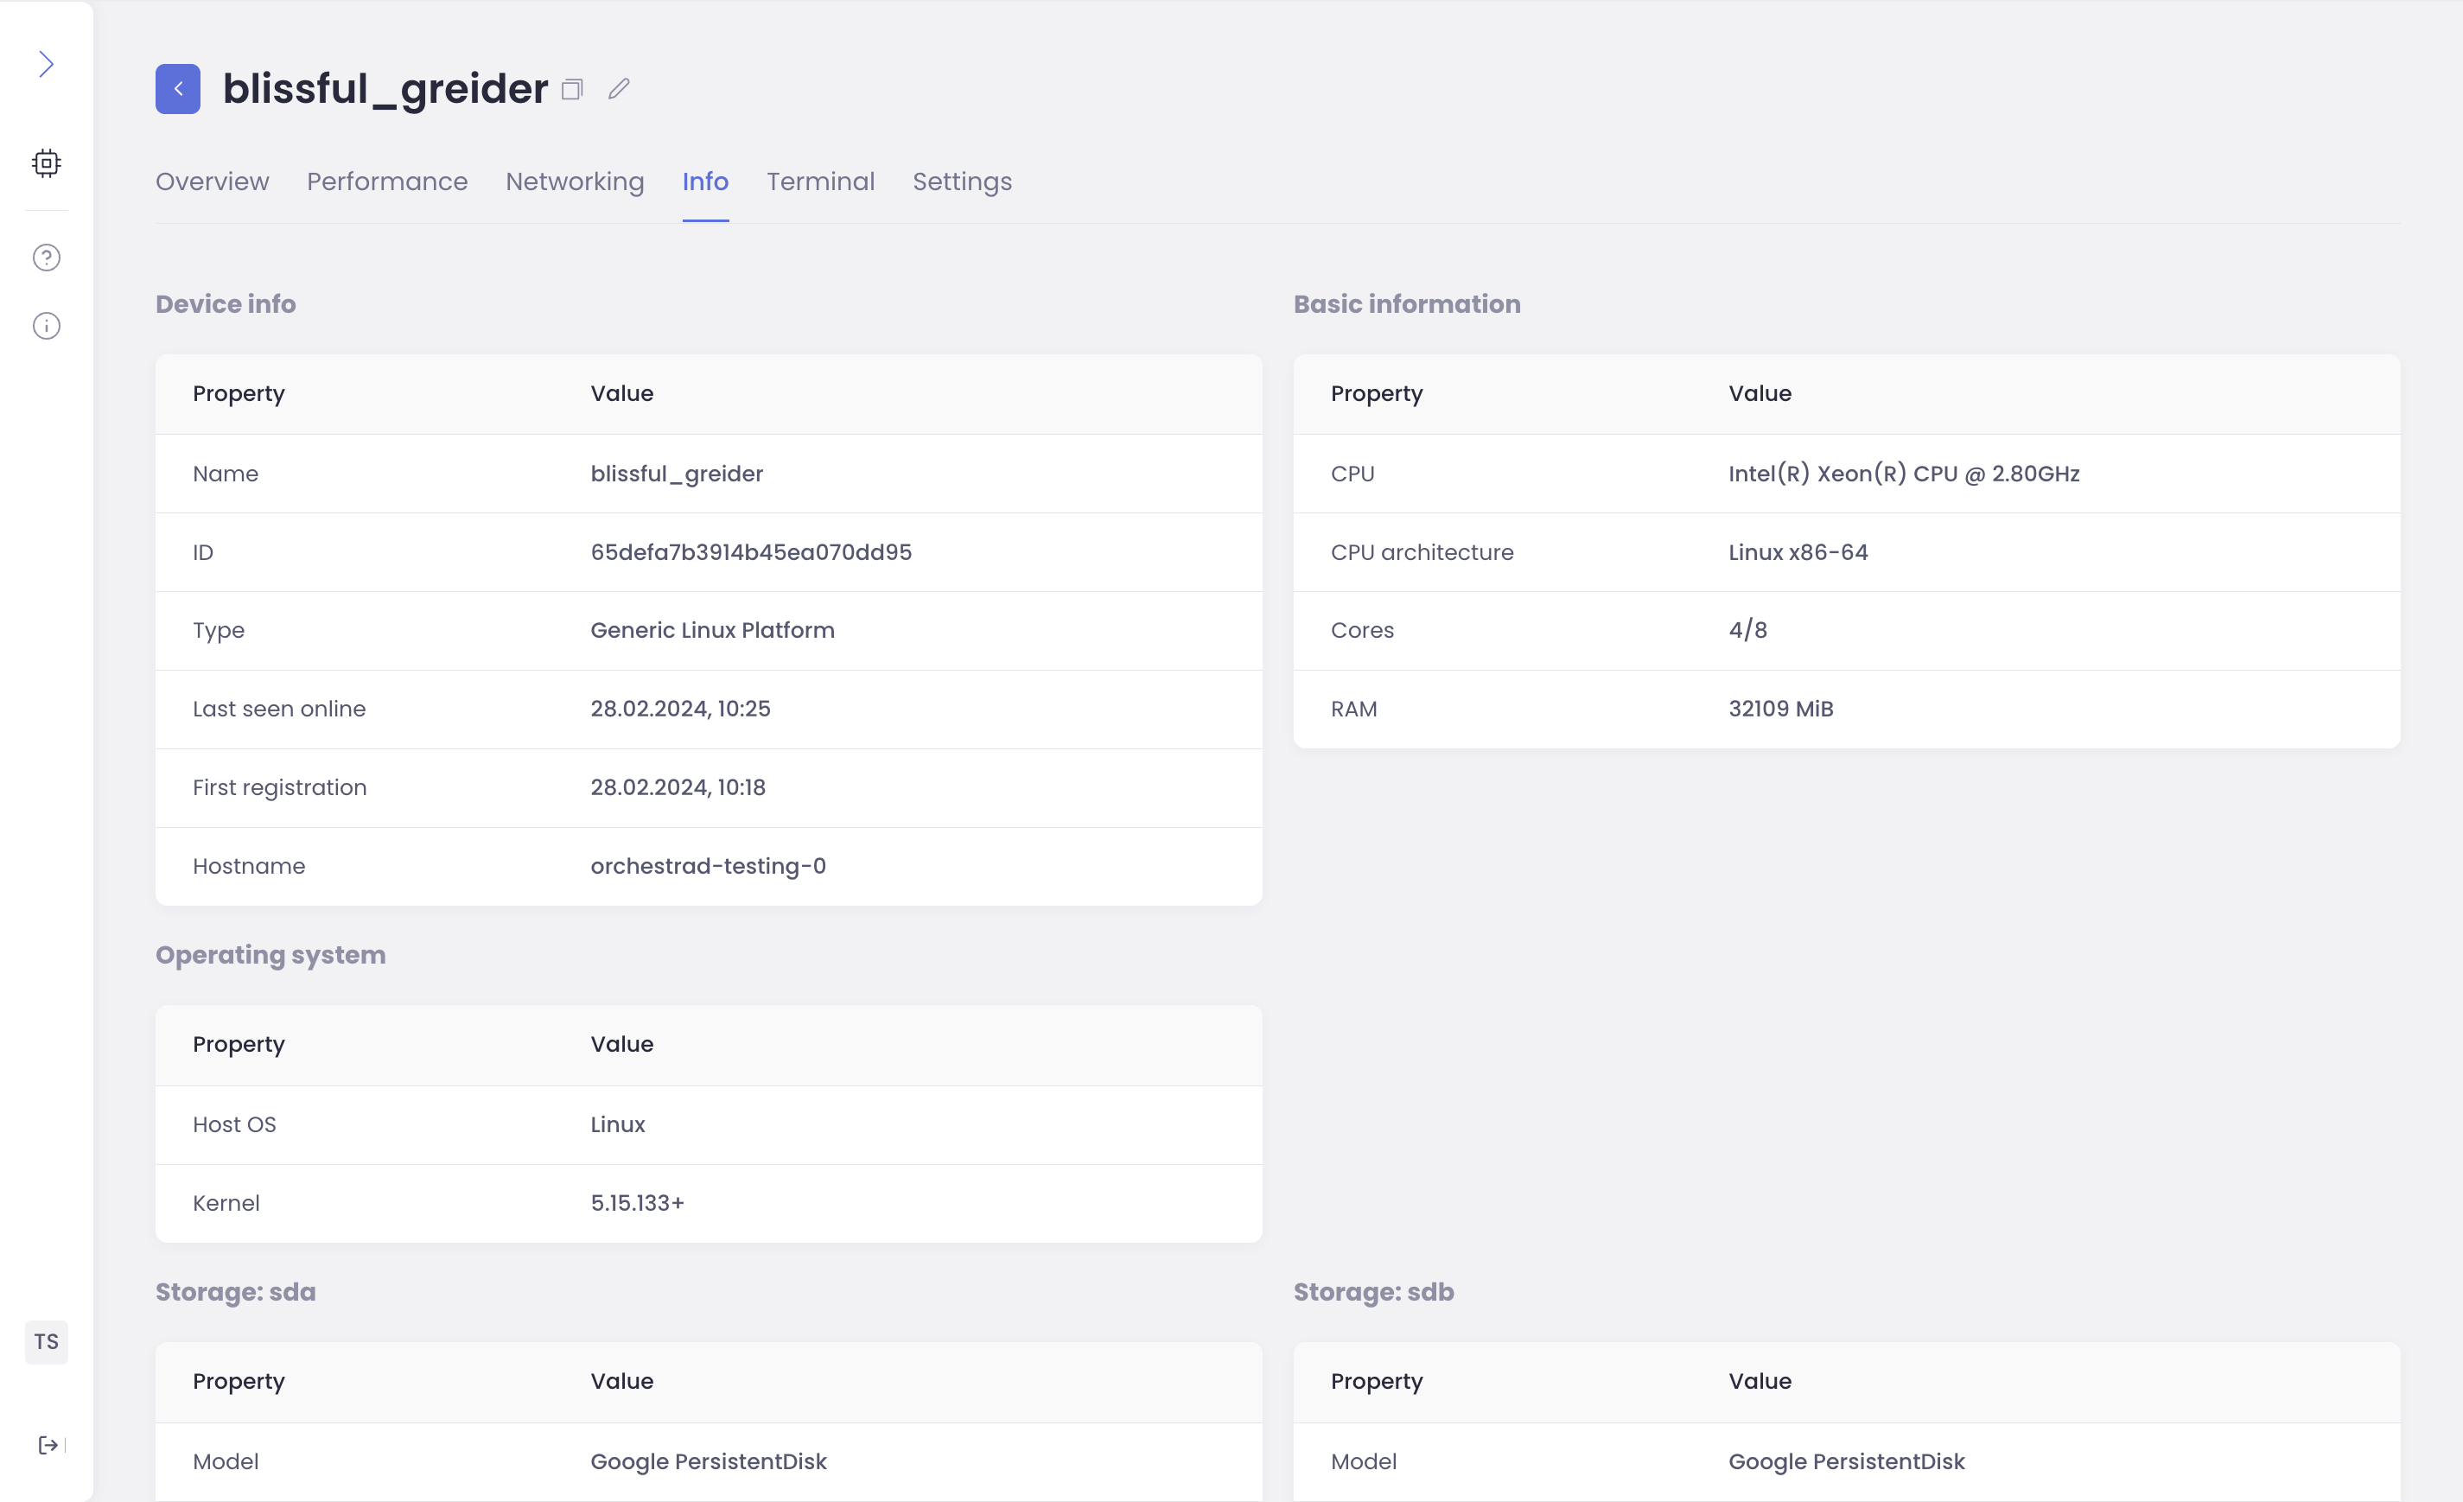The height and width of the screenshot is (1502, 2463).
Task: Click the device ID value 65defa7b3914b45ea070dd95
Action: click(751, 551)
